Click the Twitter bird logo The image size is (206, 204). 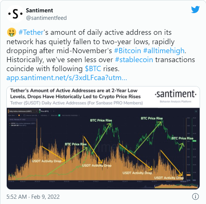pos(195,9)
